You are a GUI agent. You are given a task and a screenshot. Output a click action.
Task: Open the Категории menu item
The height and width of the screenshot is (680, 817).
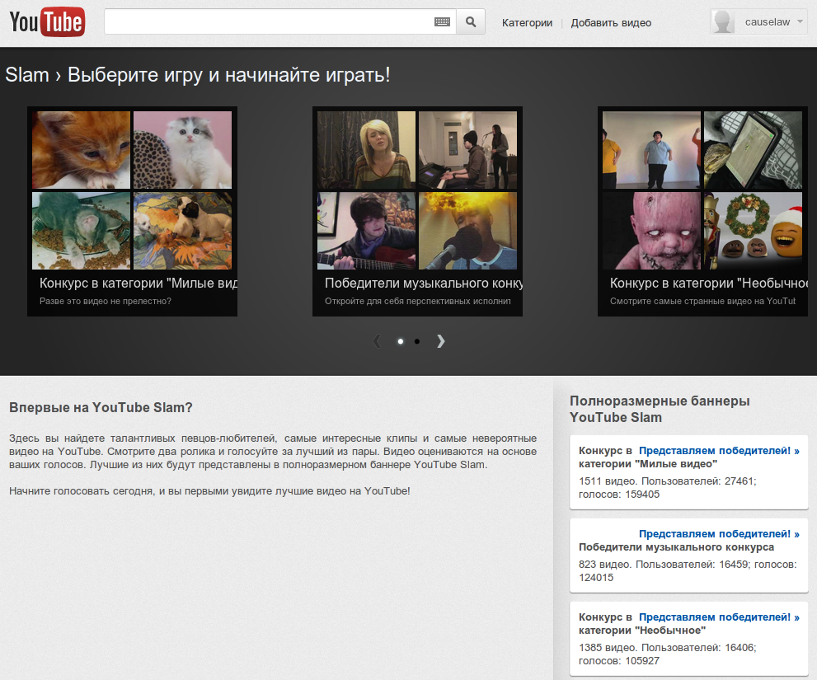pos(527,23)
